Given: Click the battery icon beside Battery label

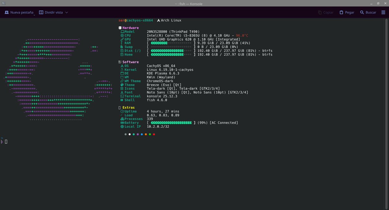Looking at the screenshot, I should point(122,123).
